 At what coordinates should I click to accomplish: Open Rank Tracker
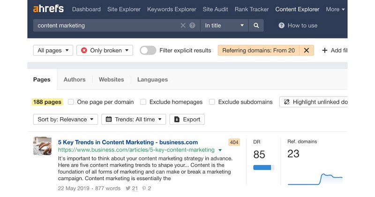[252, 9]
